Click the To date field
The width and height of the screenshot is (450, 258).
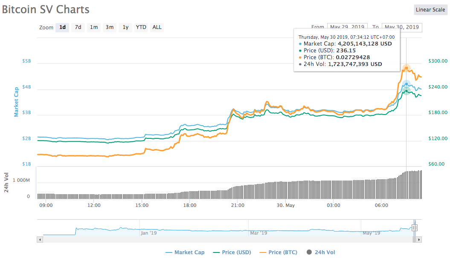402,27
